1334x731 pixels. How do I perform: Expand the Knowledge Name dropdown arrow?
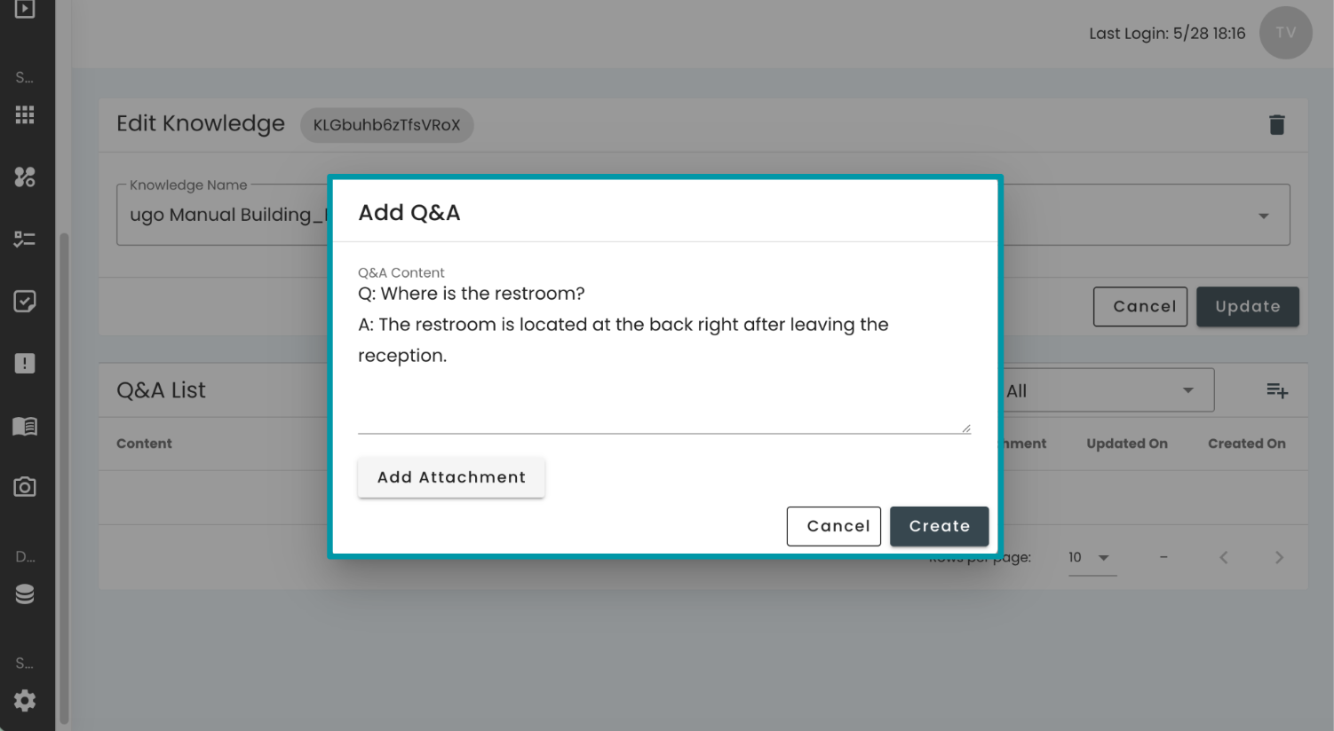point(1263,216)
